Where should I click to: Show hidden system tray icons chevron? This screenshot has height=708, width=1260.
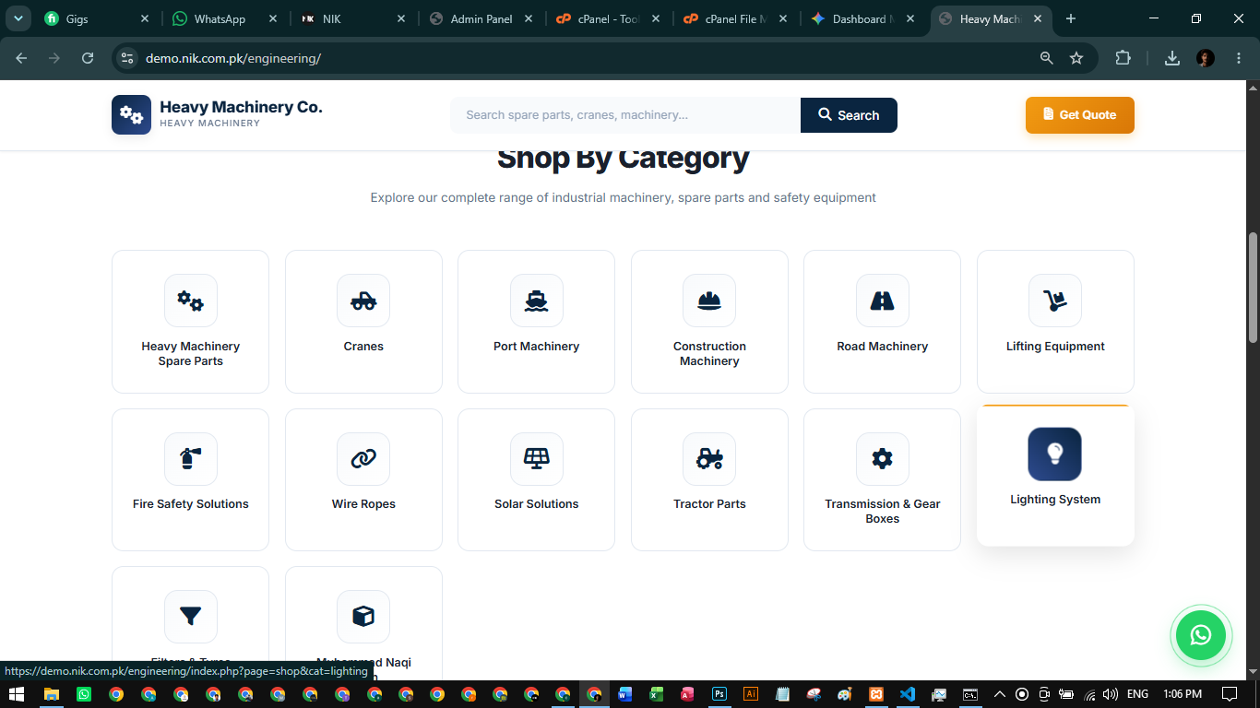999,694
